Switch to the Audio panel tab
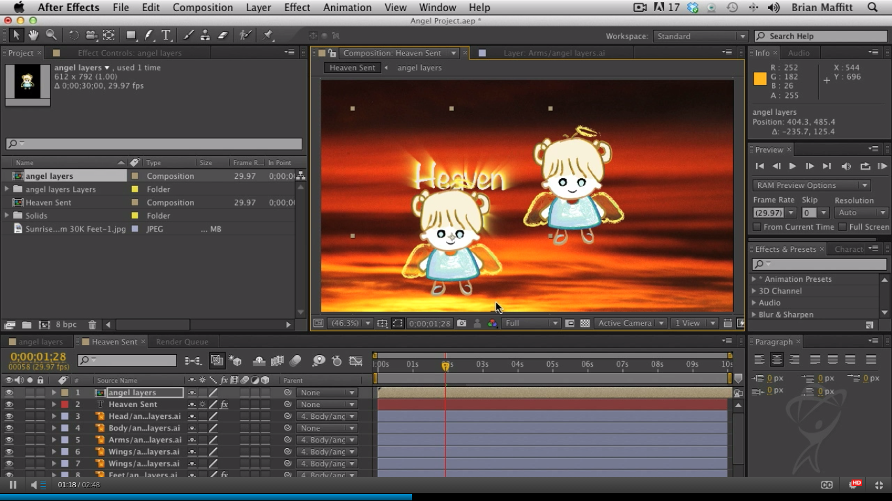The height and width of the screenshot is (501, 892). (x=799, y=53)
